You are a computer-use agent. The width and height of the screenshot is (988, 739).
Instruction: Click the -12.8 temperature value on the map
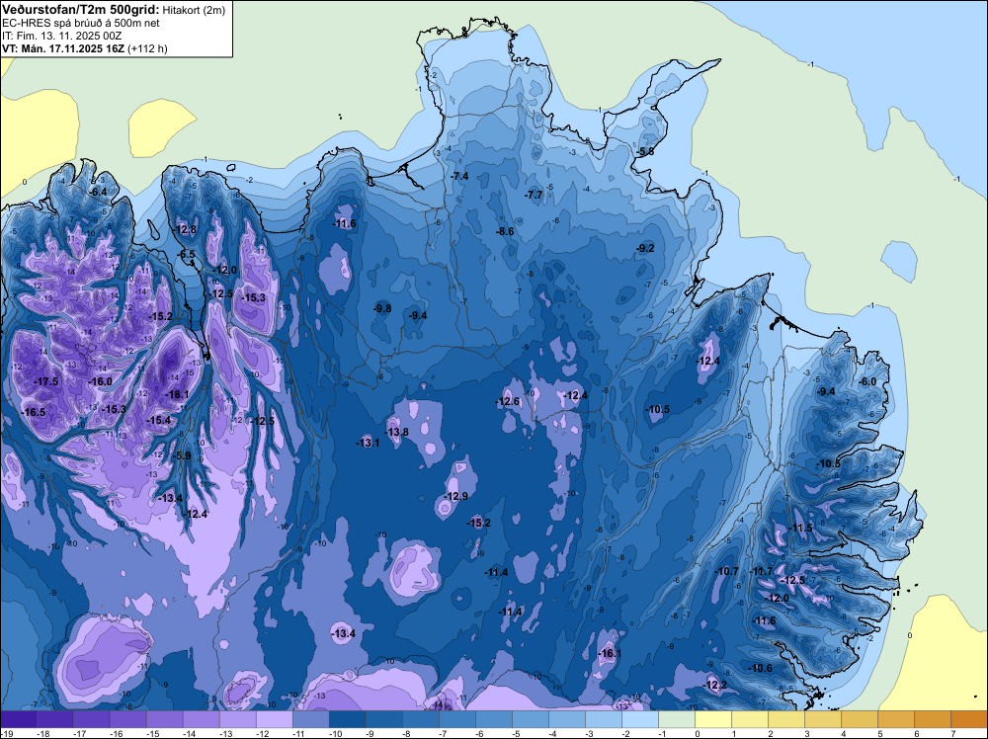coord(186,229)
